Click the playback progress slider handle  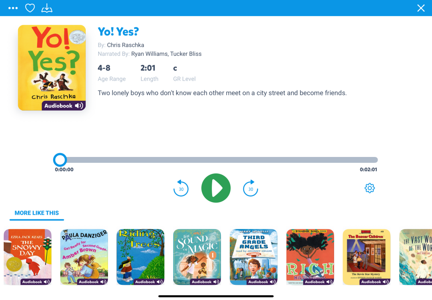pyautogui.click(x=60, y=160)
